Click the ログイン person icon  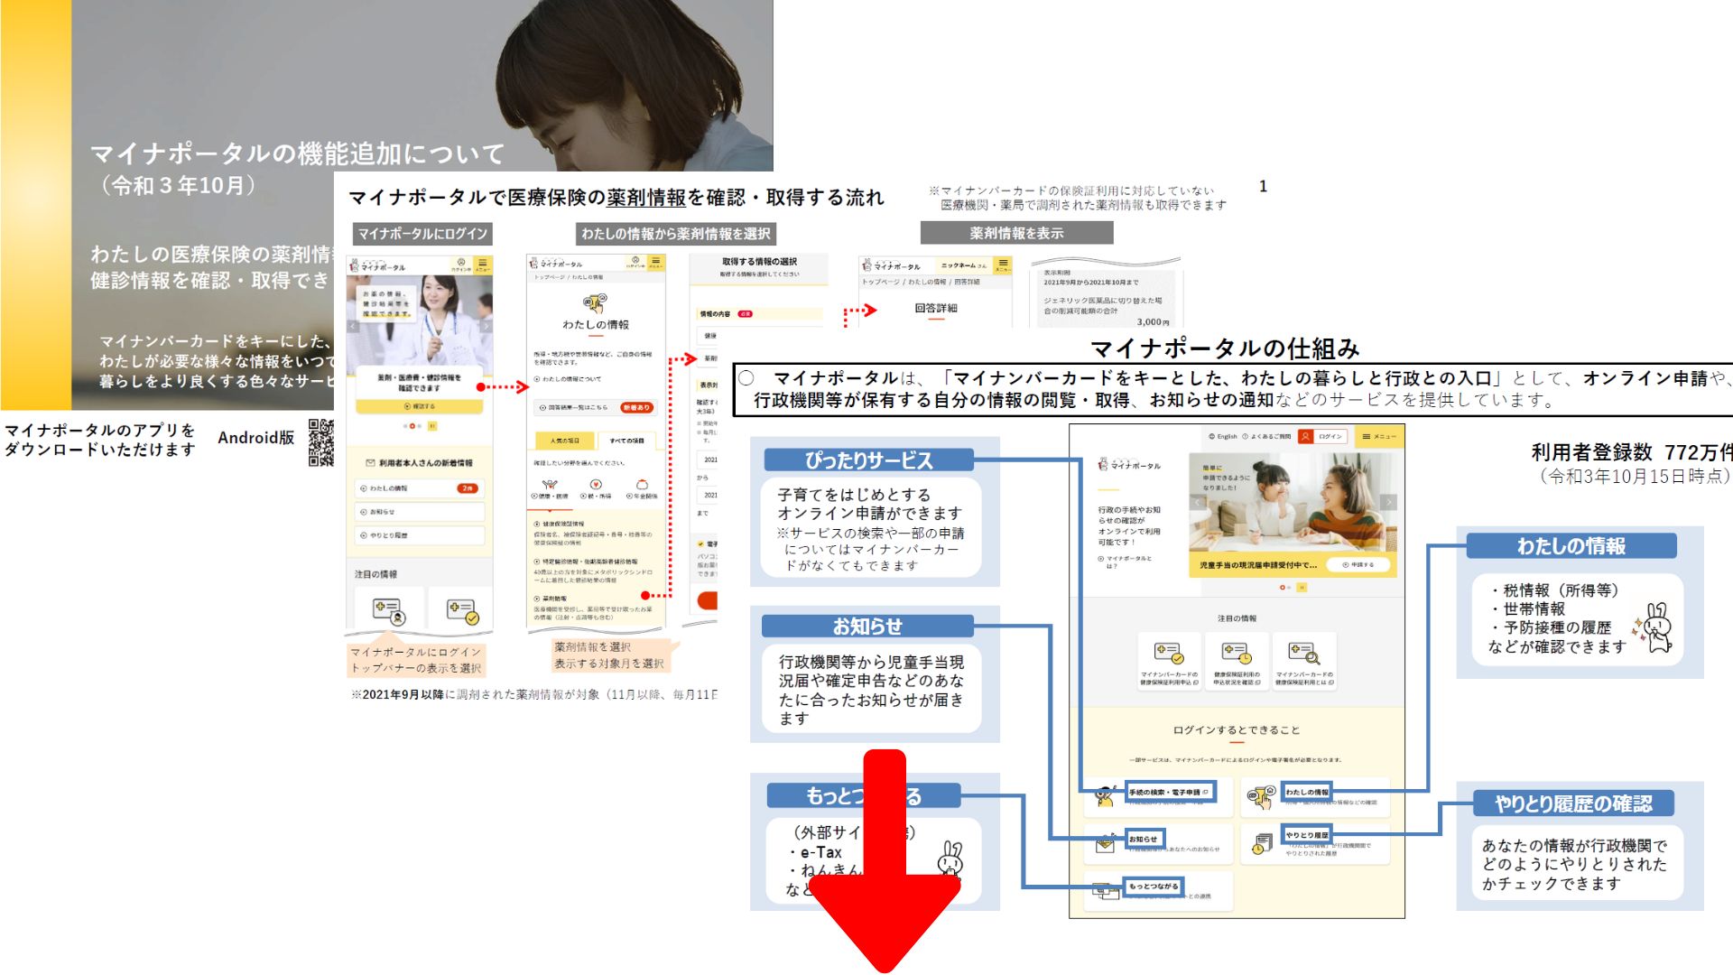click(1305, 436)
